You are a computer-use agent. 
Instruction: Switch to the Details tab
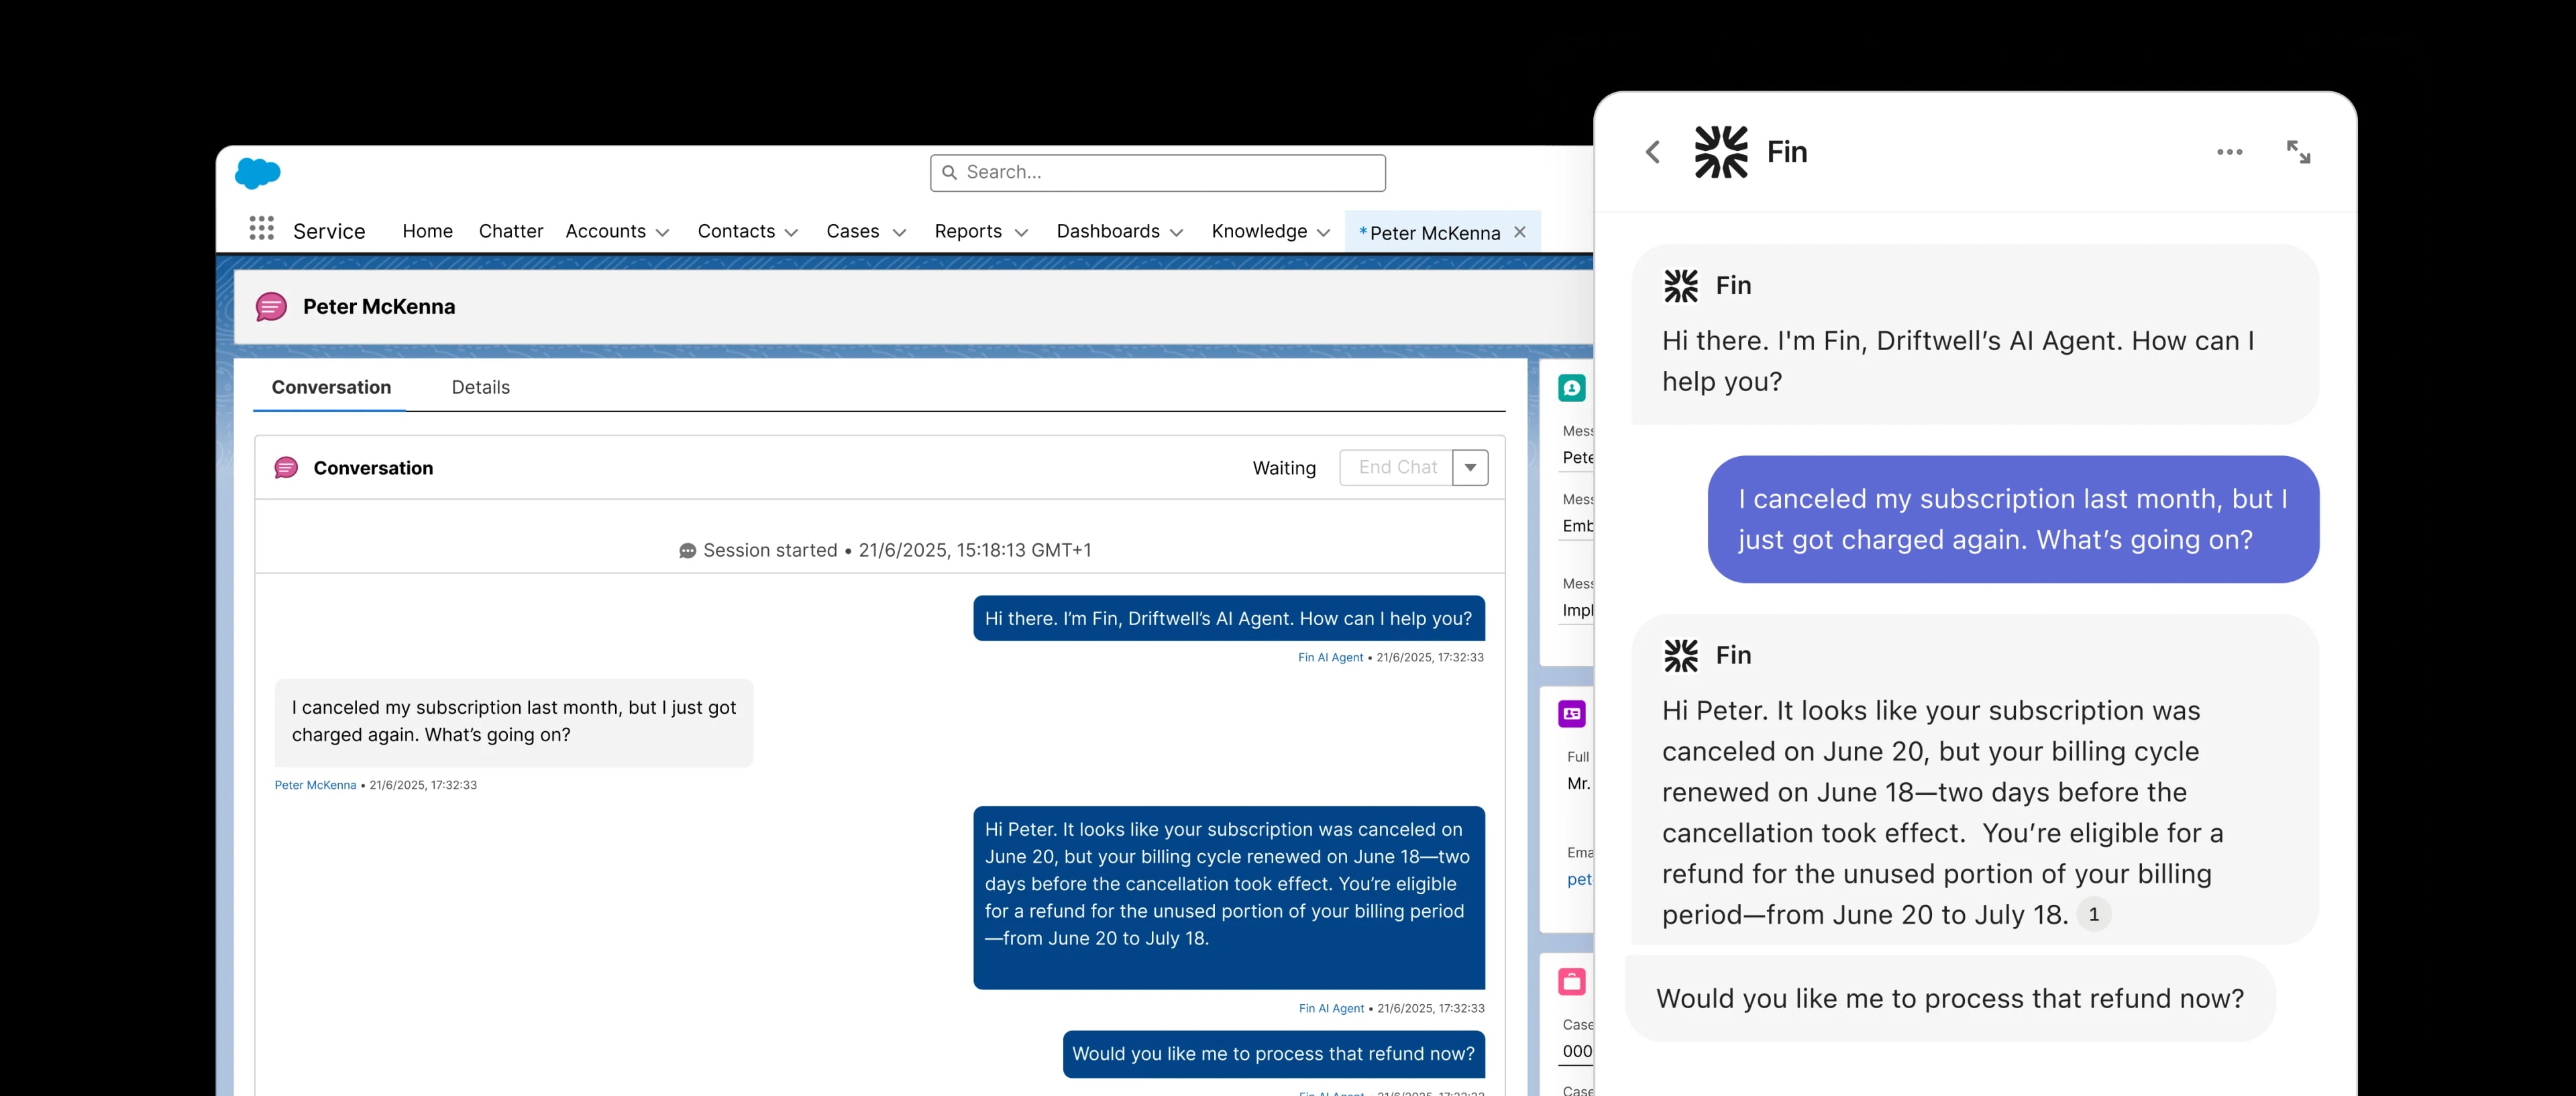[481, 387]
